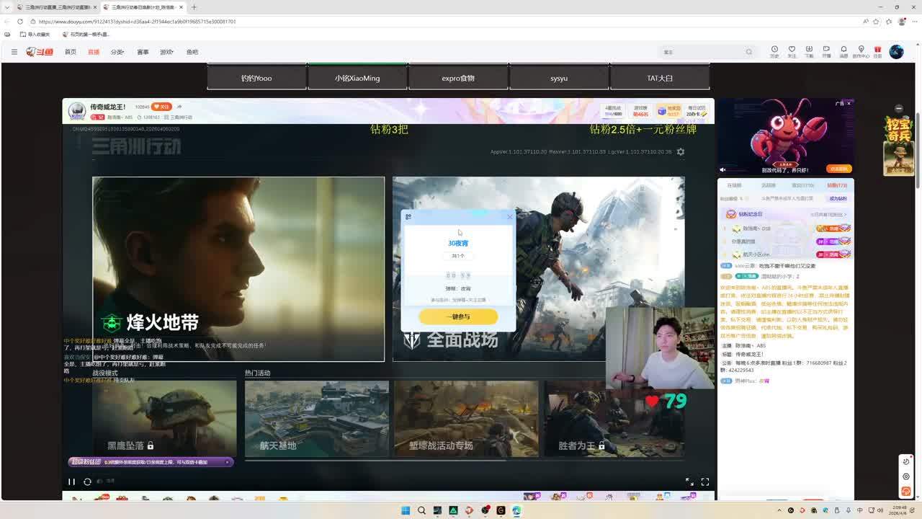The image size is (922, 519).
Task: Click the red gift box icon
Action: [877, 51]
